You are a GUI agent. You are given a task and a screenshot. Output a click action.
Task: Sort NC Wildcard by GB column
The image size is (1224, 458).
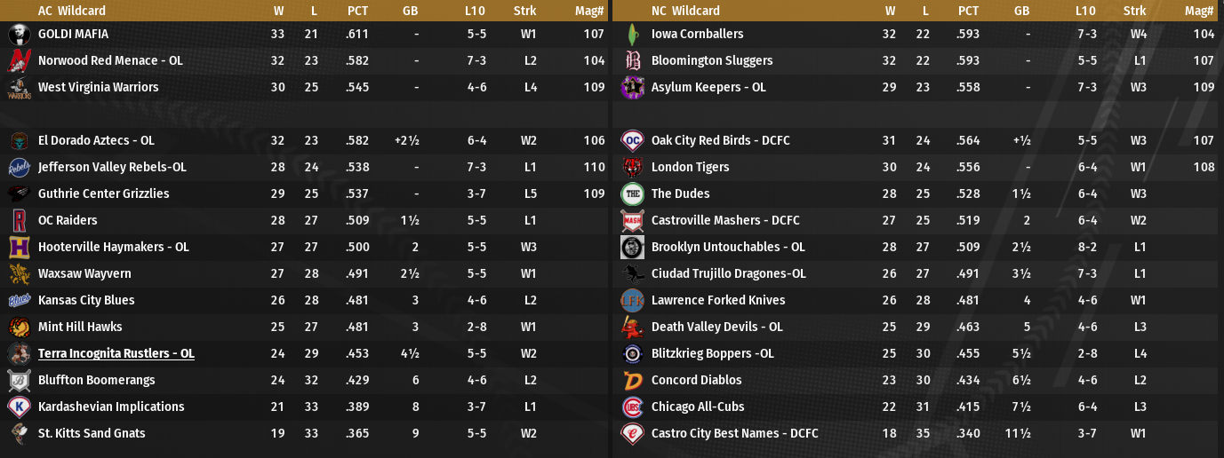(x=1021, y=11)
